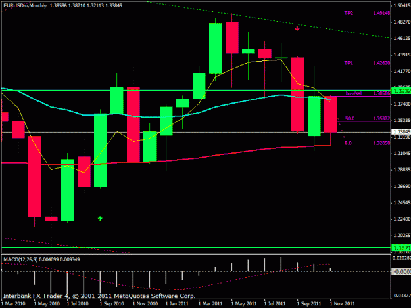The width and height of the screenshot is (411, 308).
Task: Click the red down arrow marker
Action: tap(297, 28)
